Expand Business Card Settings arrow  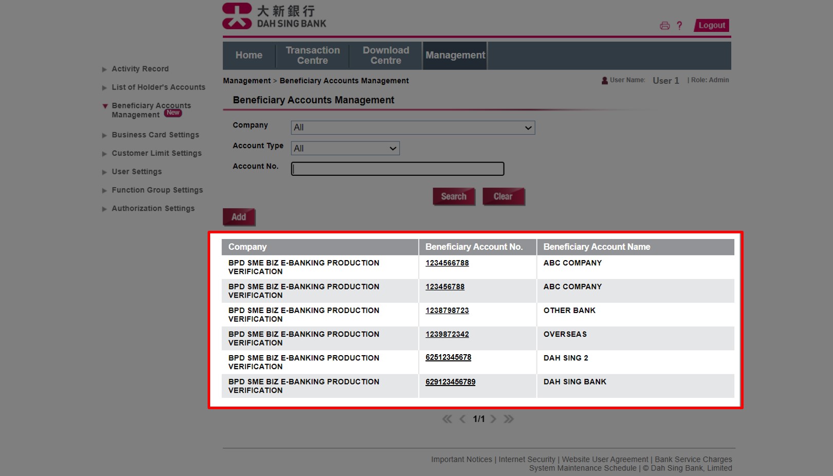coord(104,135)
